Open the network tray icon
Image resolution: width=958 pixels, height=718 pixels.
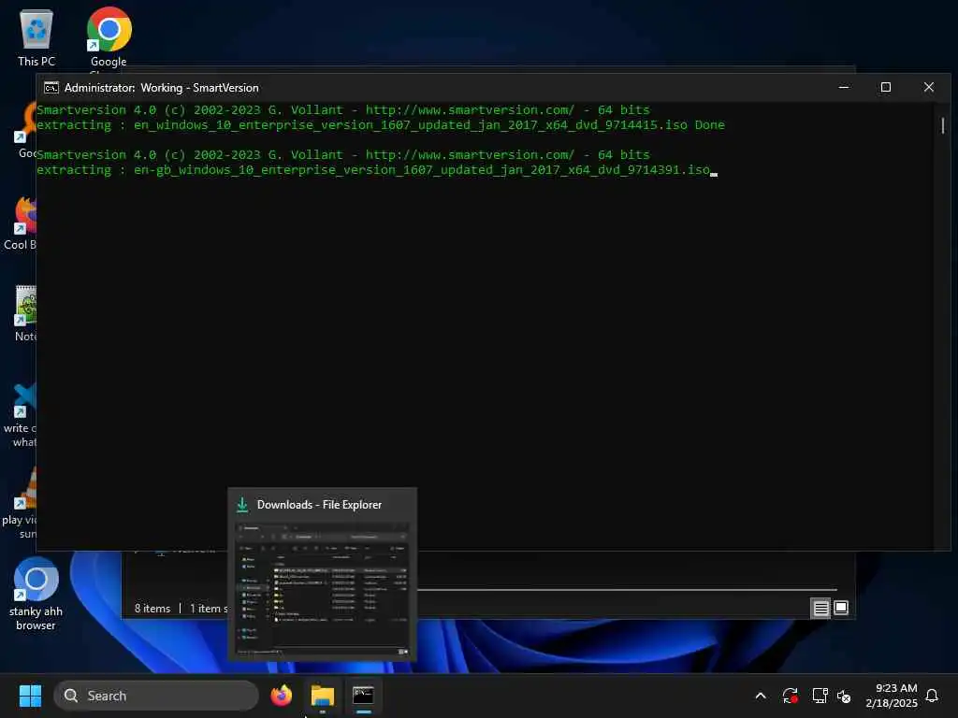click(x=820, y=696)
